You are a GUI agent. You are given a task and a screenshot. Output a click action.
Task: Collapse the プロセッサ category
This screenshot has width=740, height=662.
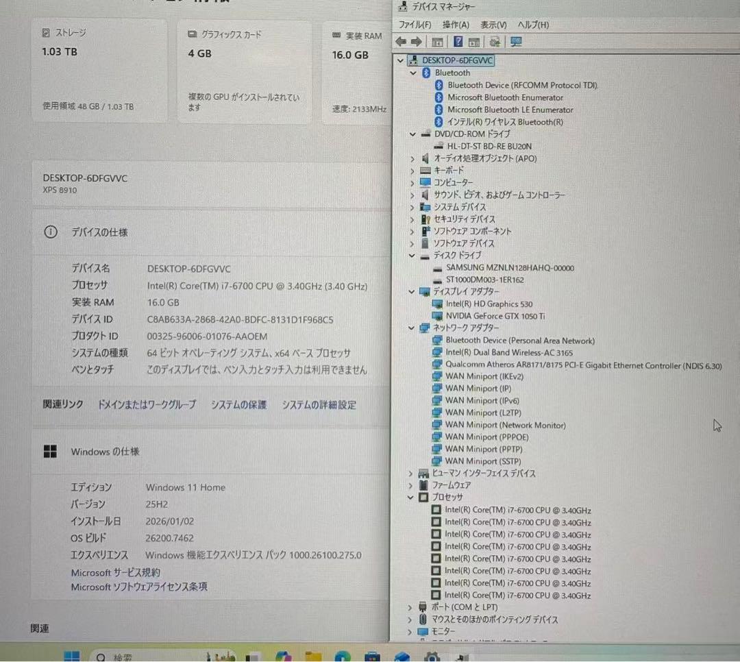(411, 498)
